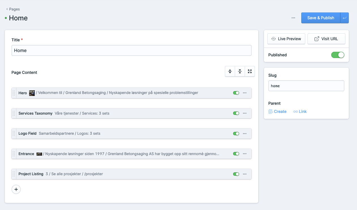Disable the Hero set toggle
This screenshot has width=357, height=210.
(236, 93)
